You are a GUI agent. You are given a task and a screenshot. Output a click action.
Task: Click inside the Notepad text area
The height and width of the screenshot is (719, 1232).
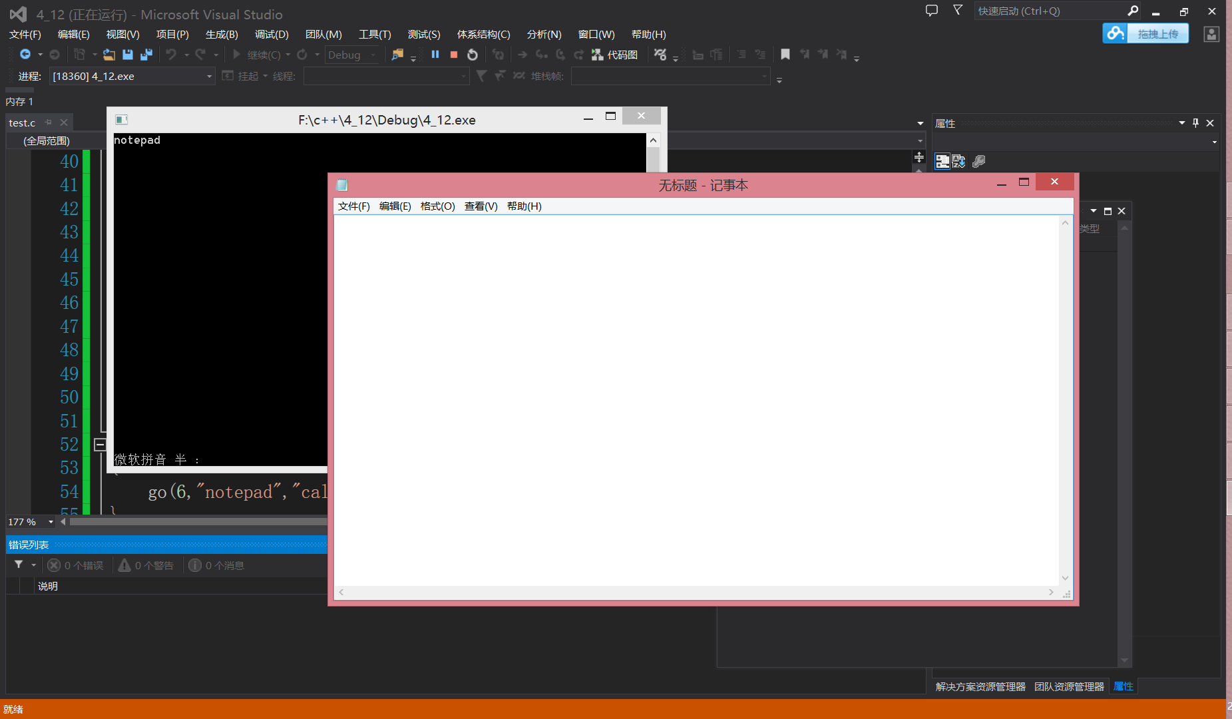(x=696, y=399)
